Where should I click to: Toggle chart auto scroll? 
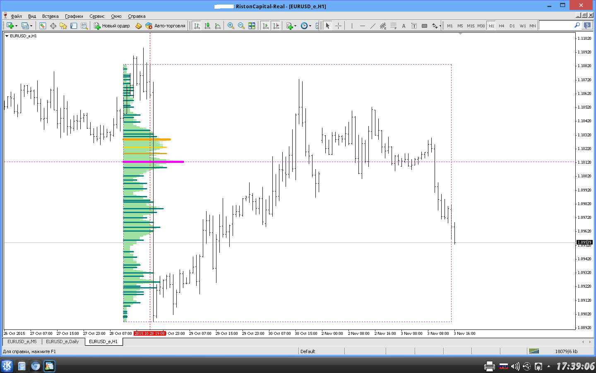265,26
